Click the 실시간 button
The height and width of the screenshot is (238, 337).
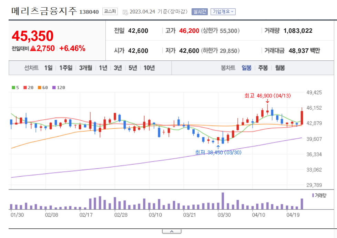pos(200,12)
